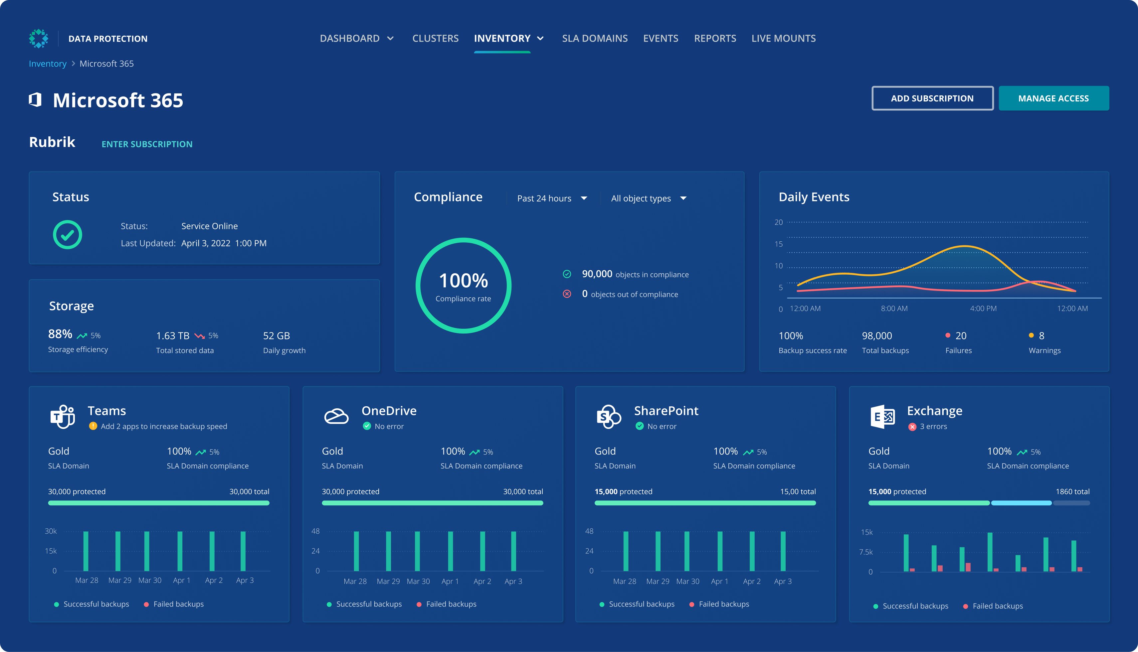Click the green service online checkmark icon
This screenshot has height=652, width=1138.
click(x=67, y=234)
